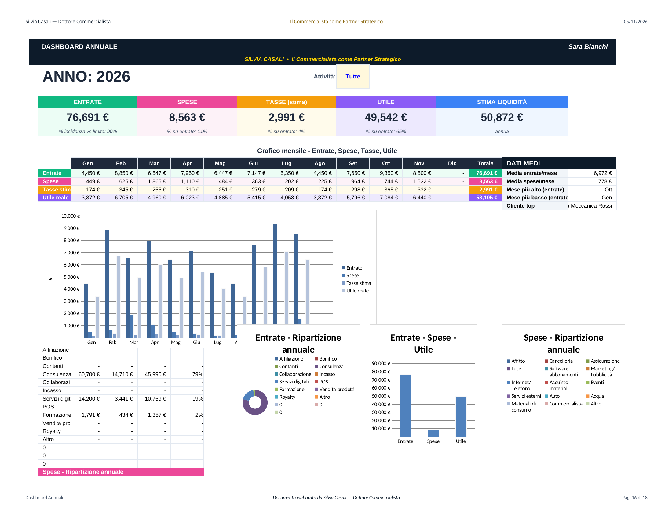
Task: Click the DATI MEDI panel header
Action: click(559, 163)
